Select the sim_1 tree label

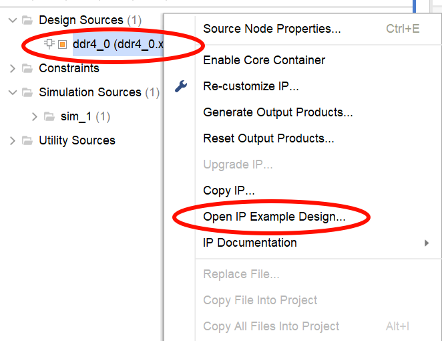coord(76,116)
